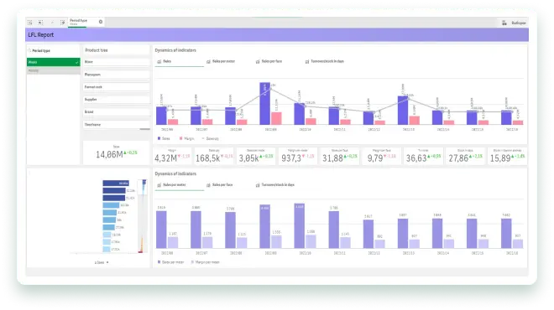
Task: Click the Sales legend swatch in upper chart
Action: click(x=159, y=138)
